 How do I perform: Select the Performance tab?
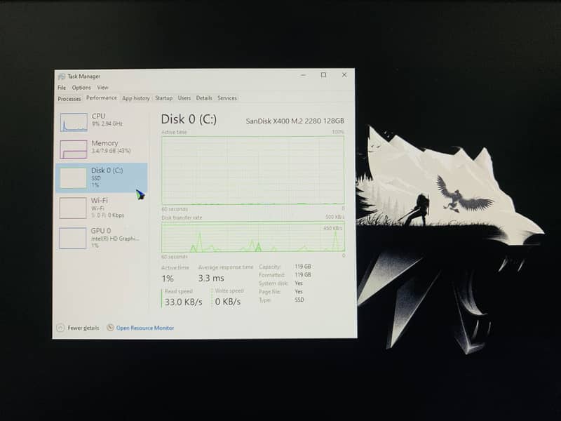click(101, 98)
